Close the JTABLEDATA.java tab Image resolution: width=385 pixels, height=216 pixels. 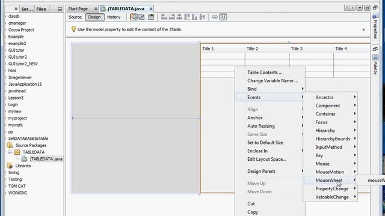pyautogui.click(x=151, y=9)
